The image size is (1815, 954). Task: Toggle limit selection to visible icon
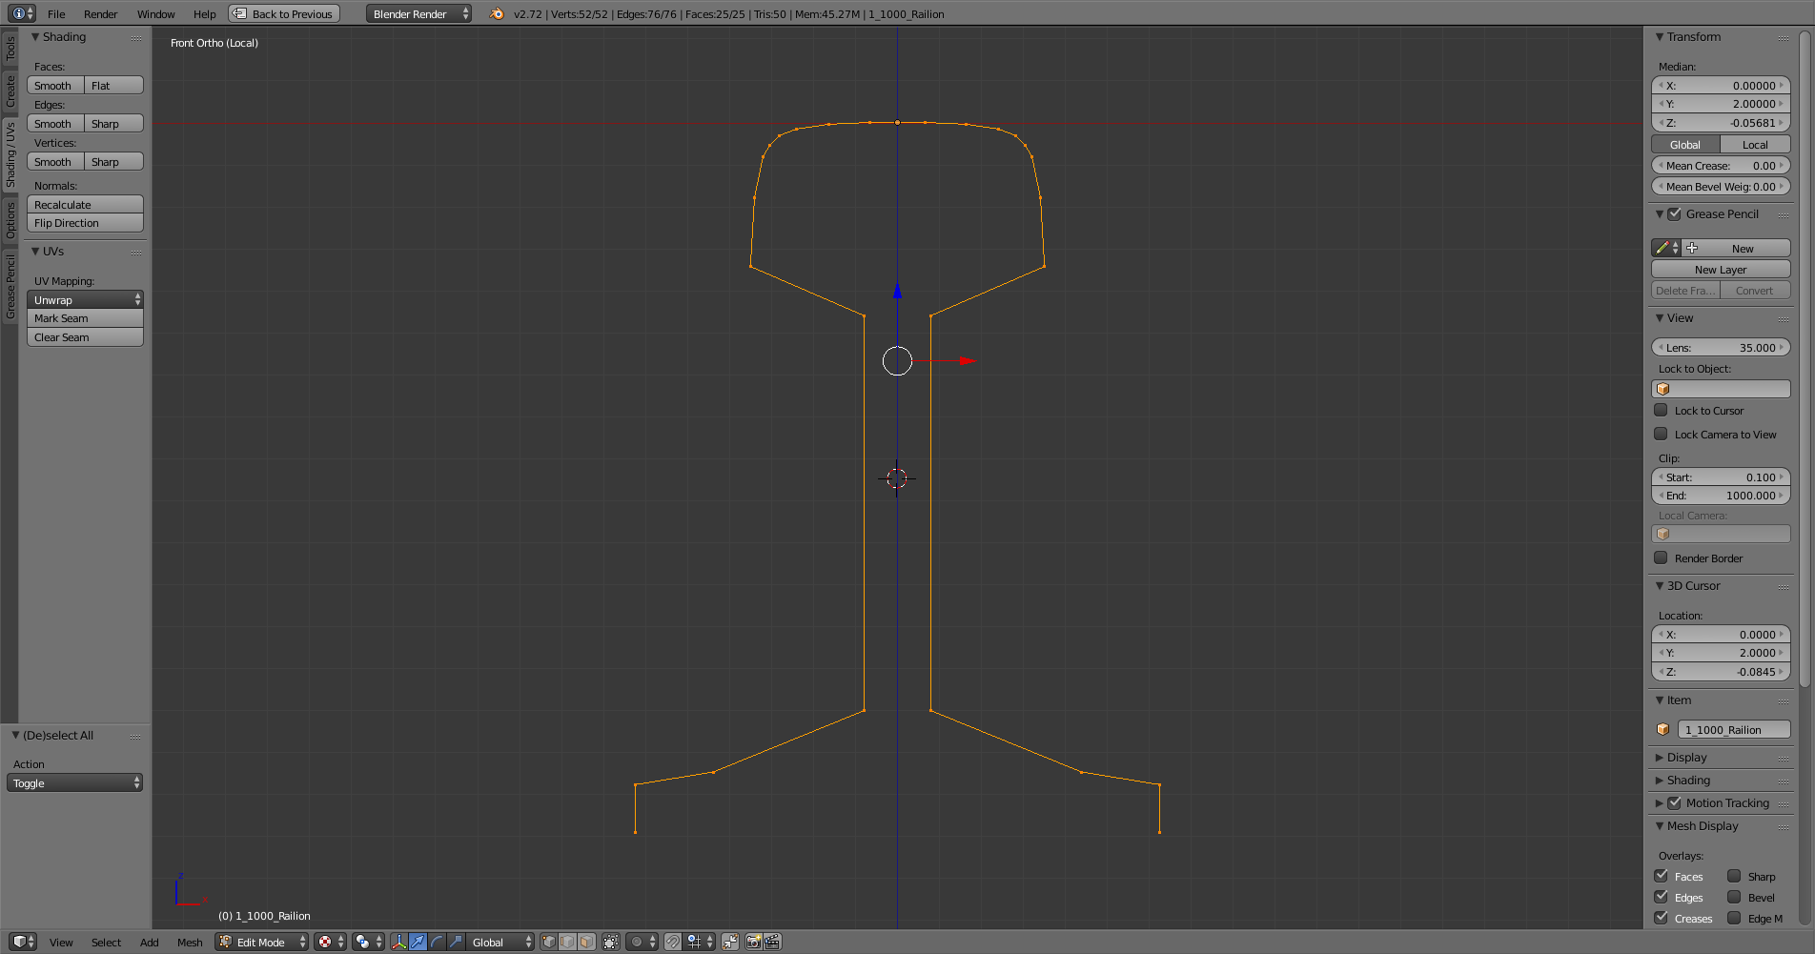[611, 942]
